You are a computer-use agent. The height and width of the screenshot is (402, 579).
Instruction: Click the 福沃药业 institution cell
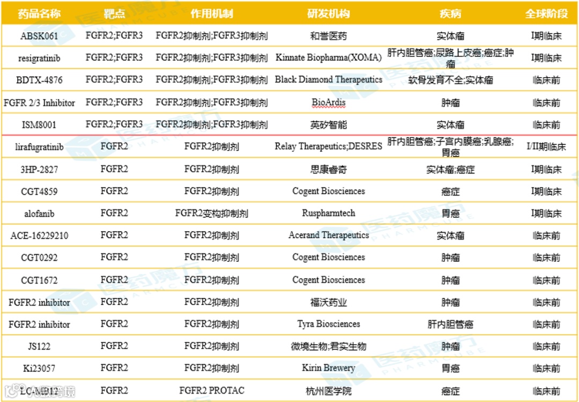[x=328, y=302]
